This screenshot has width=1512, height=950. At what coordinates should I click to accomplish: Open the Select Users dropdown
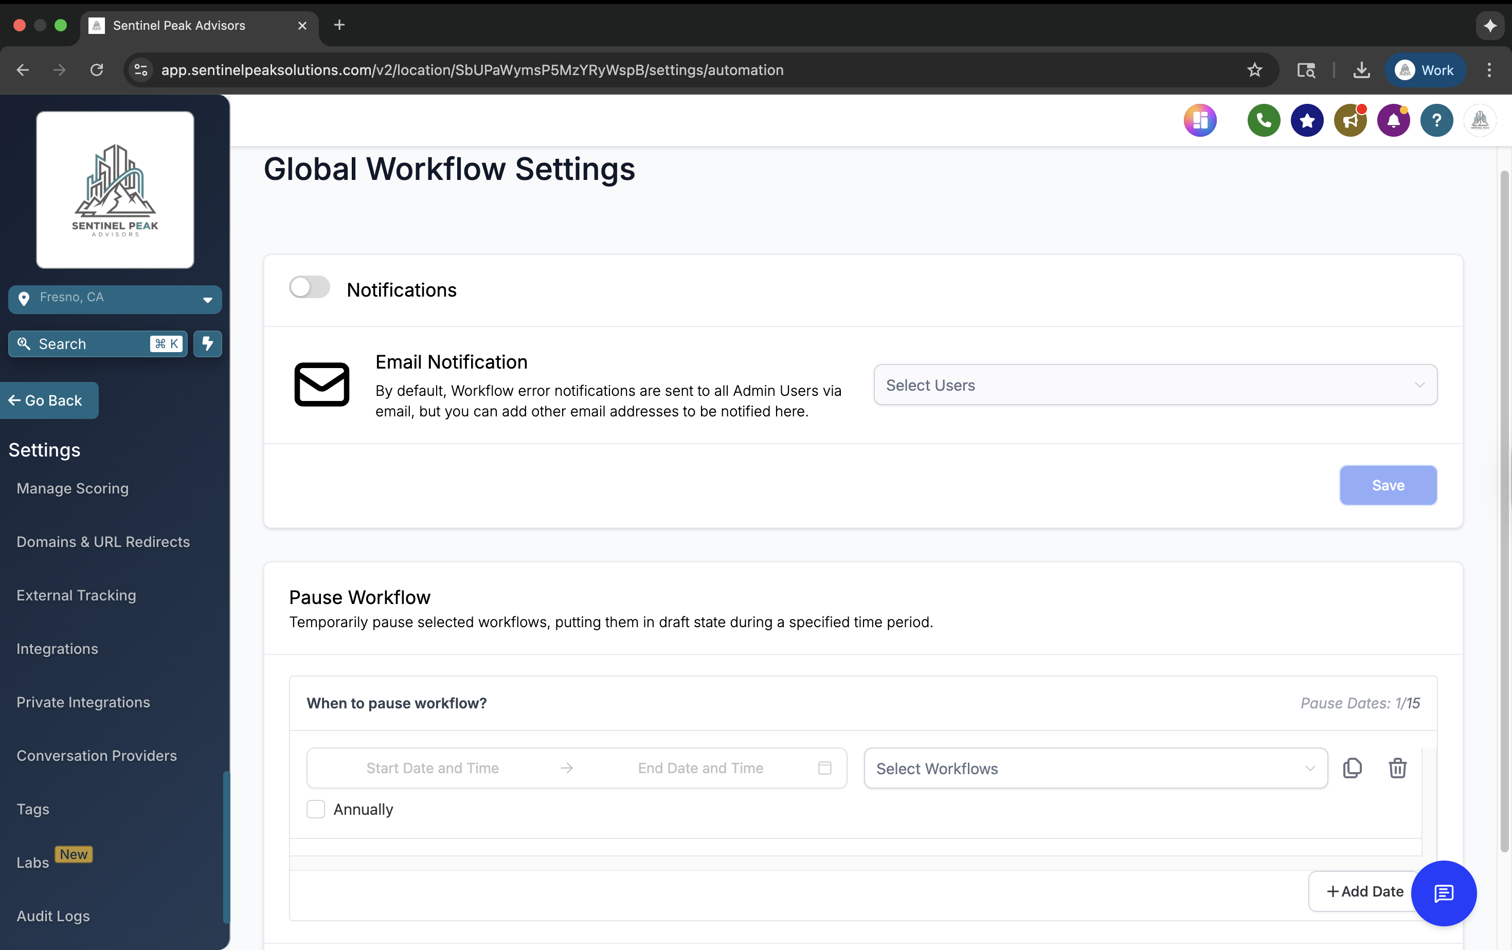pyautogui.click(x=1154, y=385)
